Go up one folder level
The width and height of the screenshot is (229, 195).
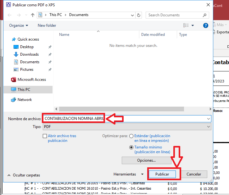point(33,15)
